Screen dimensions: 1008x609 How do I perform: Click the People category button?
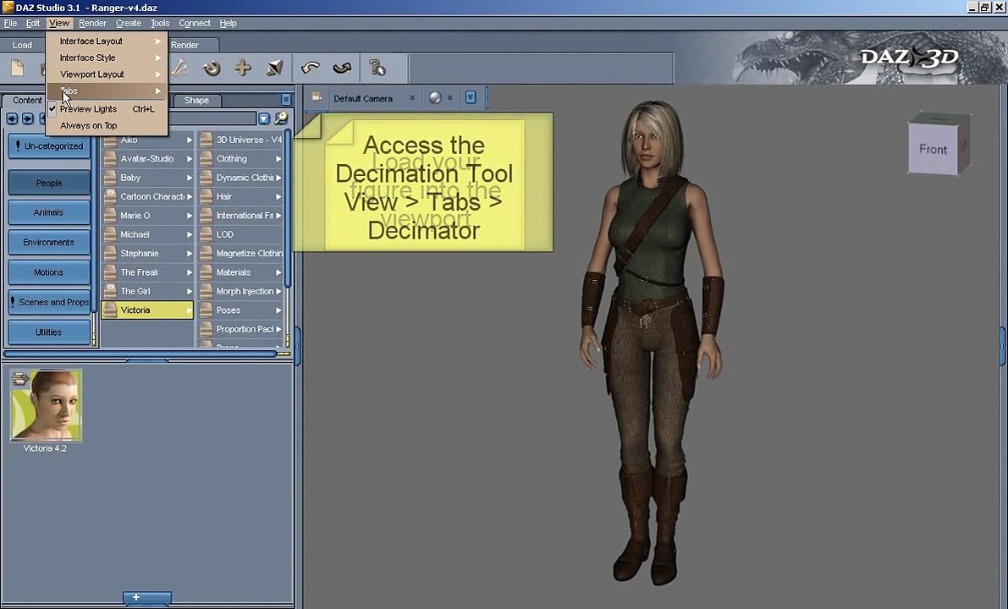(49, 183)
